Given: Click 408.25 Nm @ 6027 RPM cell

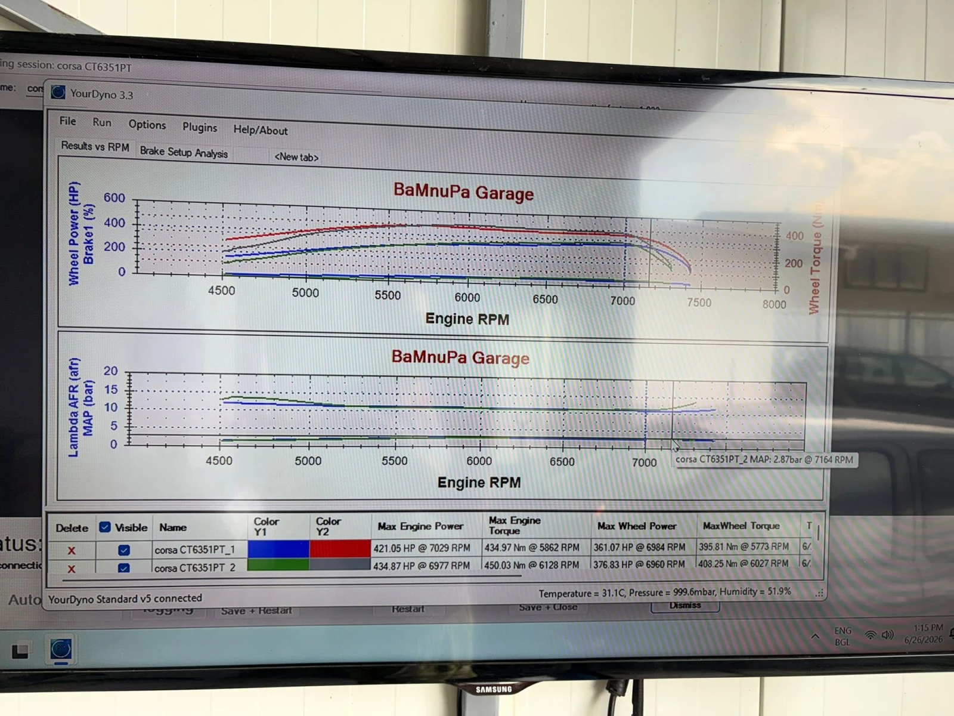Looking at the screenshot, I should click(744, 563).
